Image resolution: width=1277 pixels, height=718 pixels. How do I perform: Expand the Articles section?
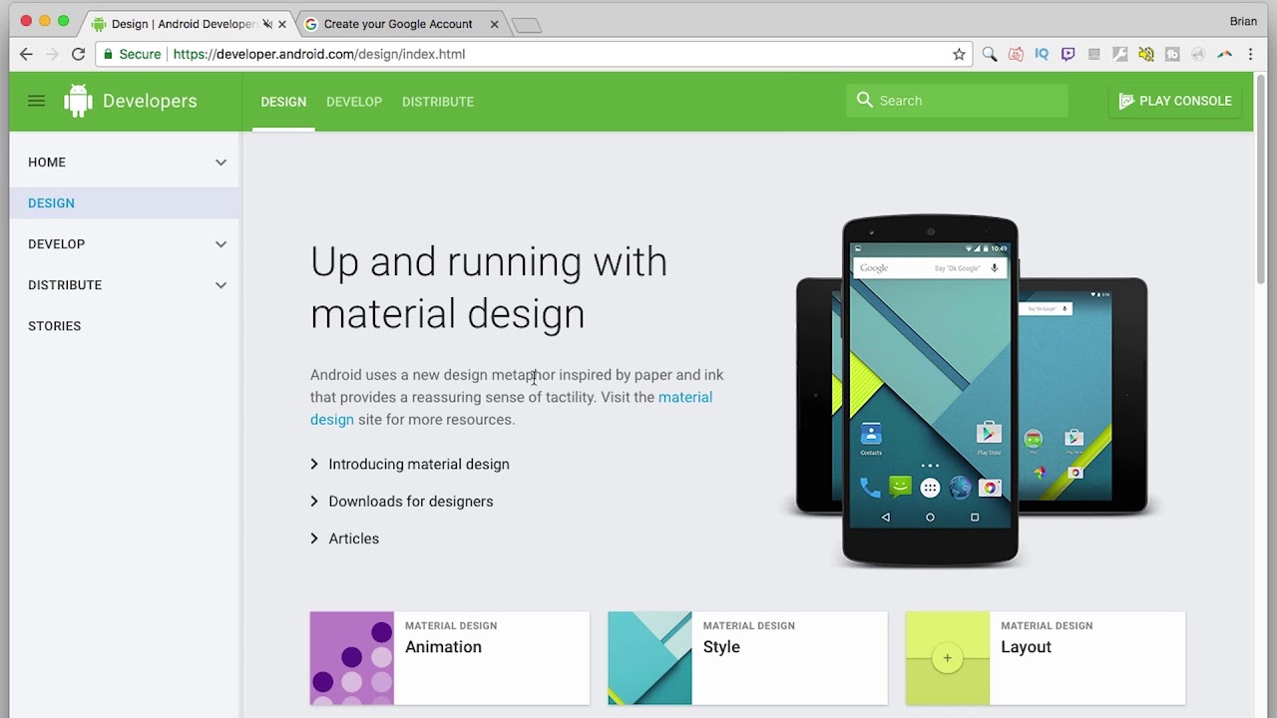(345, 538)
